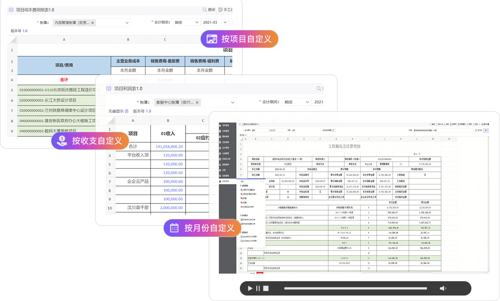Click the 按项目自定义 badge

tap(239, 39)
